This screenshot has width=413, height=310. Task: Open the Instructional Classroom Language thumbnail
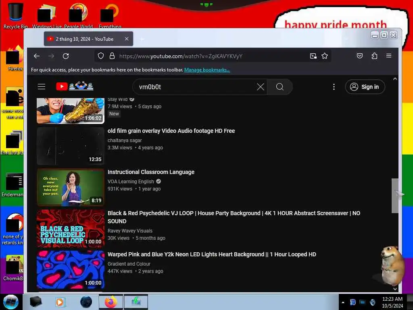[x=71, y=187]
